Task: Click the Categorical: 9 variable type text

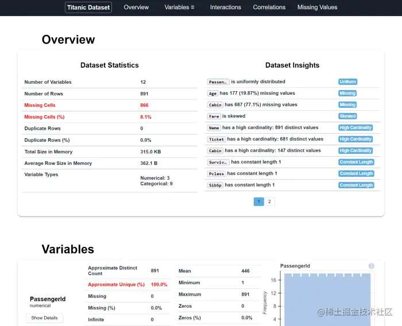Action: pyautogui.click(x=156, y=184)
